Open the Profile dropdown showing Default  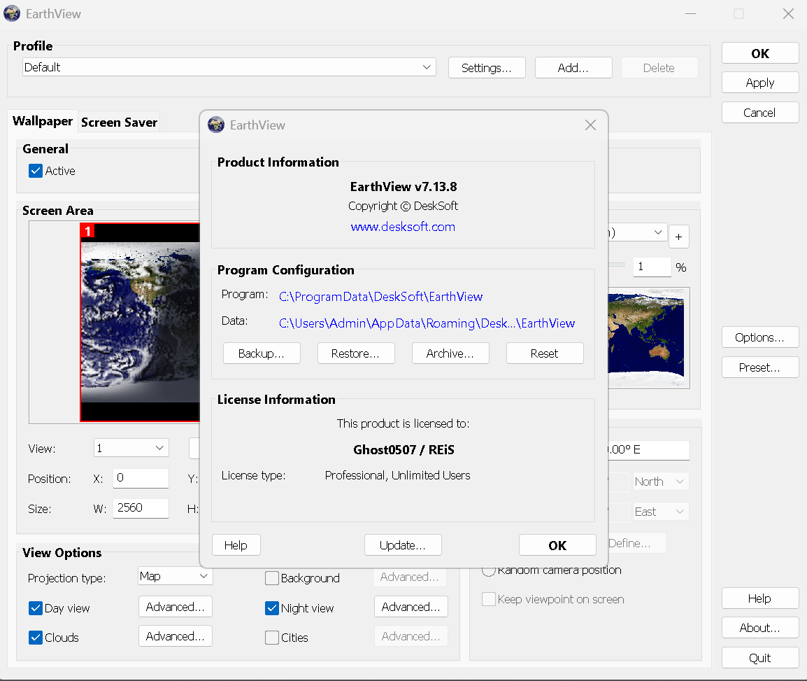[229, 67]
